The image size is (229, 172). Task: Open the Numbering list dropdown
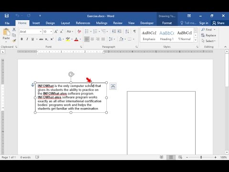100,32
